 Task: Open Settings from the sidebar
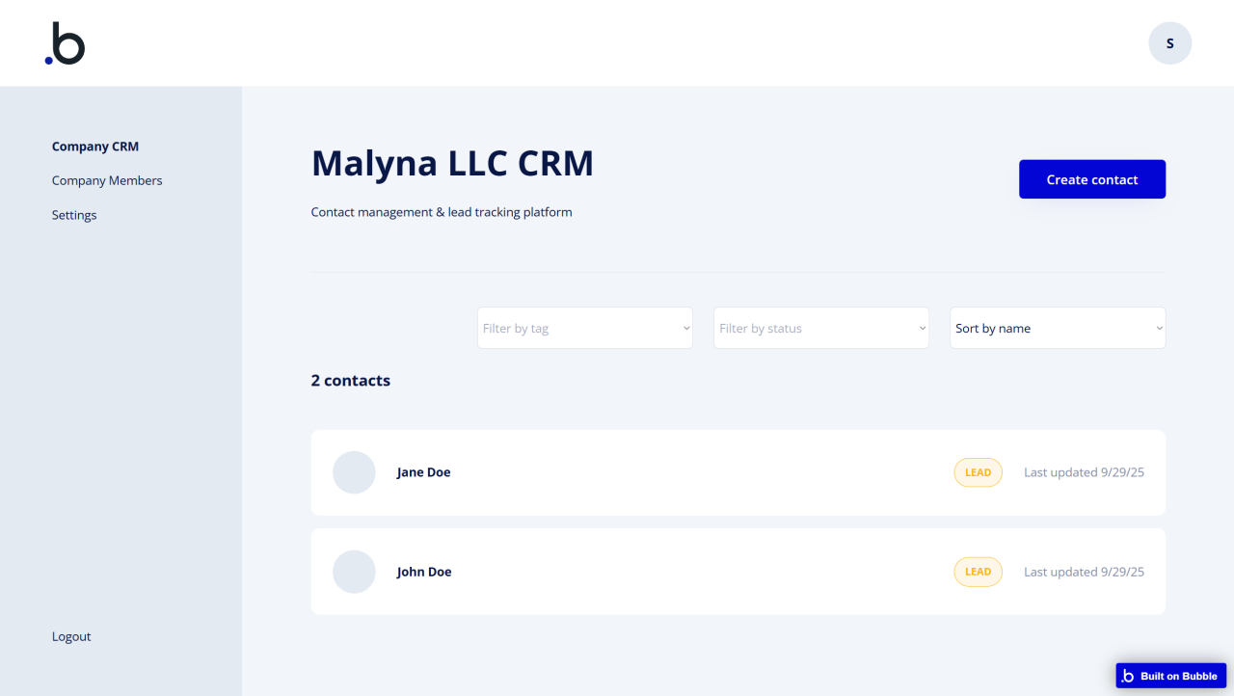click(x=74, y=215)
